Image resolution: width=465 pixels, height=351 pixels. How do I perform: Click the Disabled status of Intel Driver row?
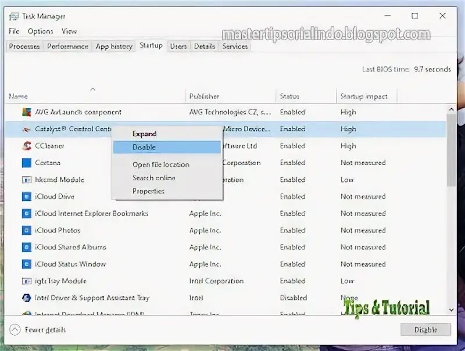(x=294, y=298)
